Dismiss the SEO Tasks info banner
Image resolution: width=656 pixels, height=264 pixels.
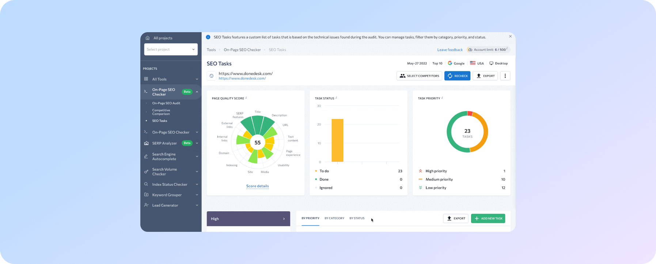(x=510, y=37)
